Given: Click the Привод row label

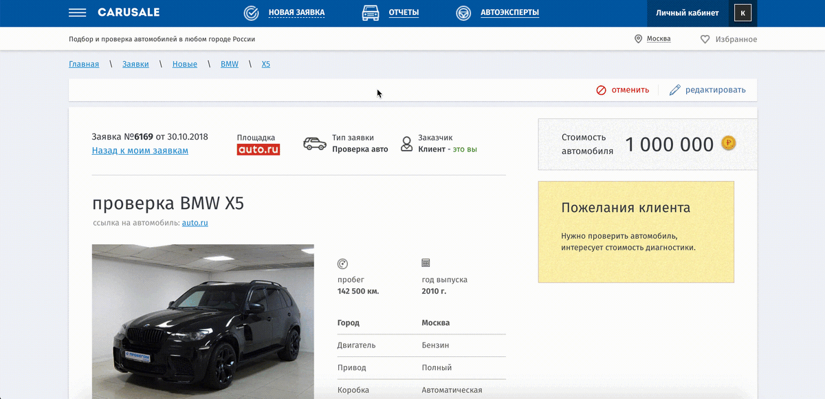Looking at the screenshot, I should (x=352, y=368).
